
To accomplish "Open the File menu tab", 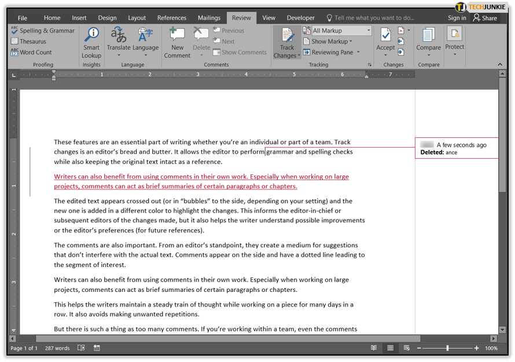I will click(23, 18).
